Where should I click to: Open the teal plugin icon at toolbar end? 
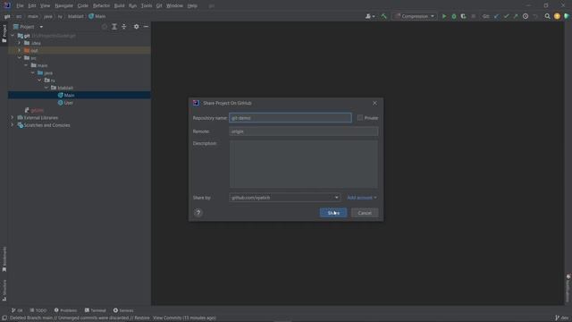pyautogui.click(x=567, y=16)
